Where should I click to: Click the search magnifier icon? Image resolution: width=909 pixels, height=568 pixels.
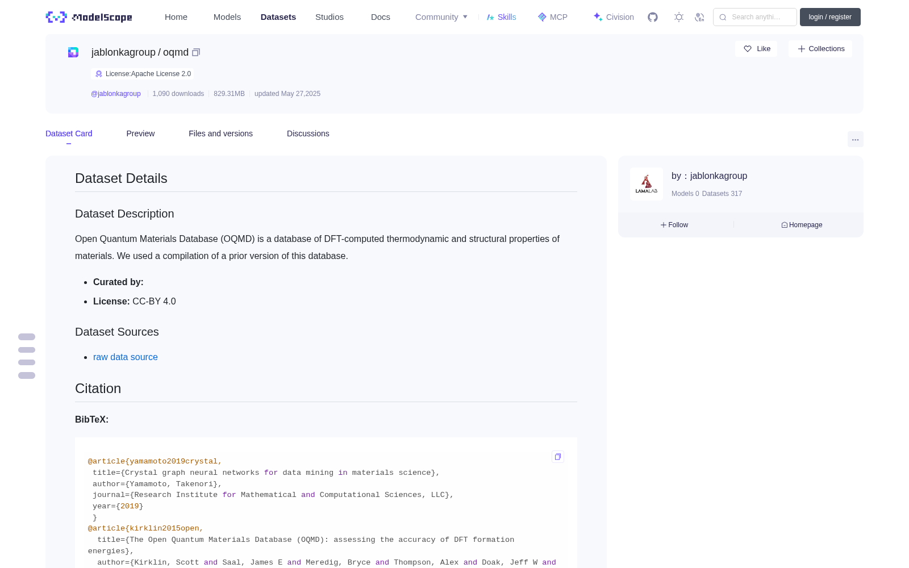[723, 17]
